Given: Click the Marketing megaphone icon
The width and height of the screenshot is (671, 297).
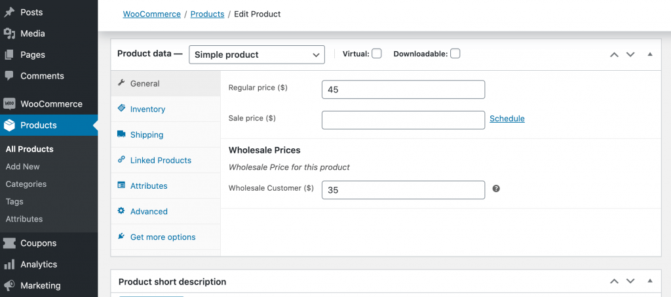Looking at the screenshot, I should click(x=9, y=285).
